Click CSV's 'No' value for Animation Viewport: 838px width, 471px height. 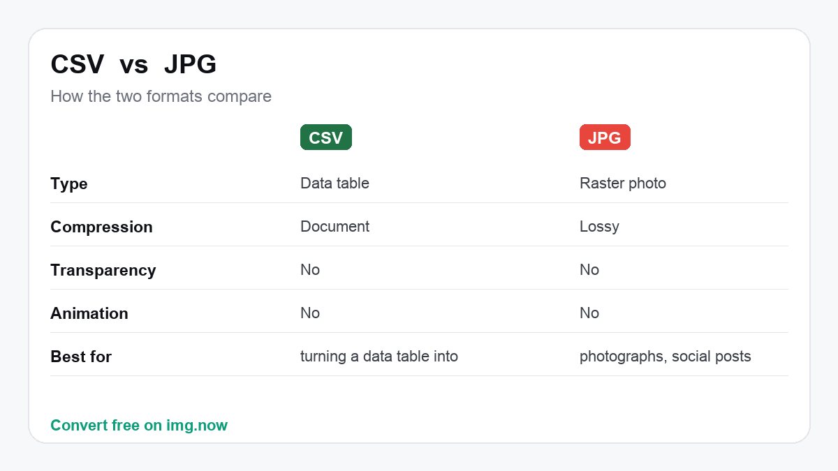[310, 313]
